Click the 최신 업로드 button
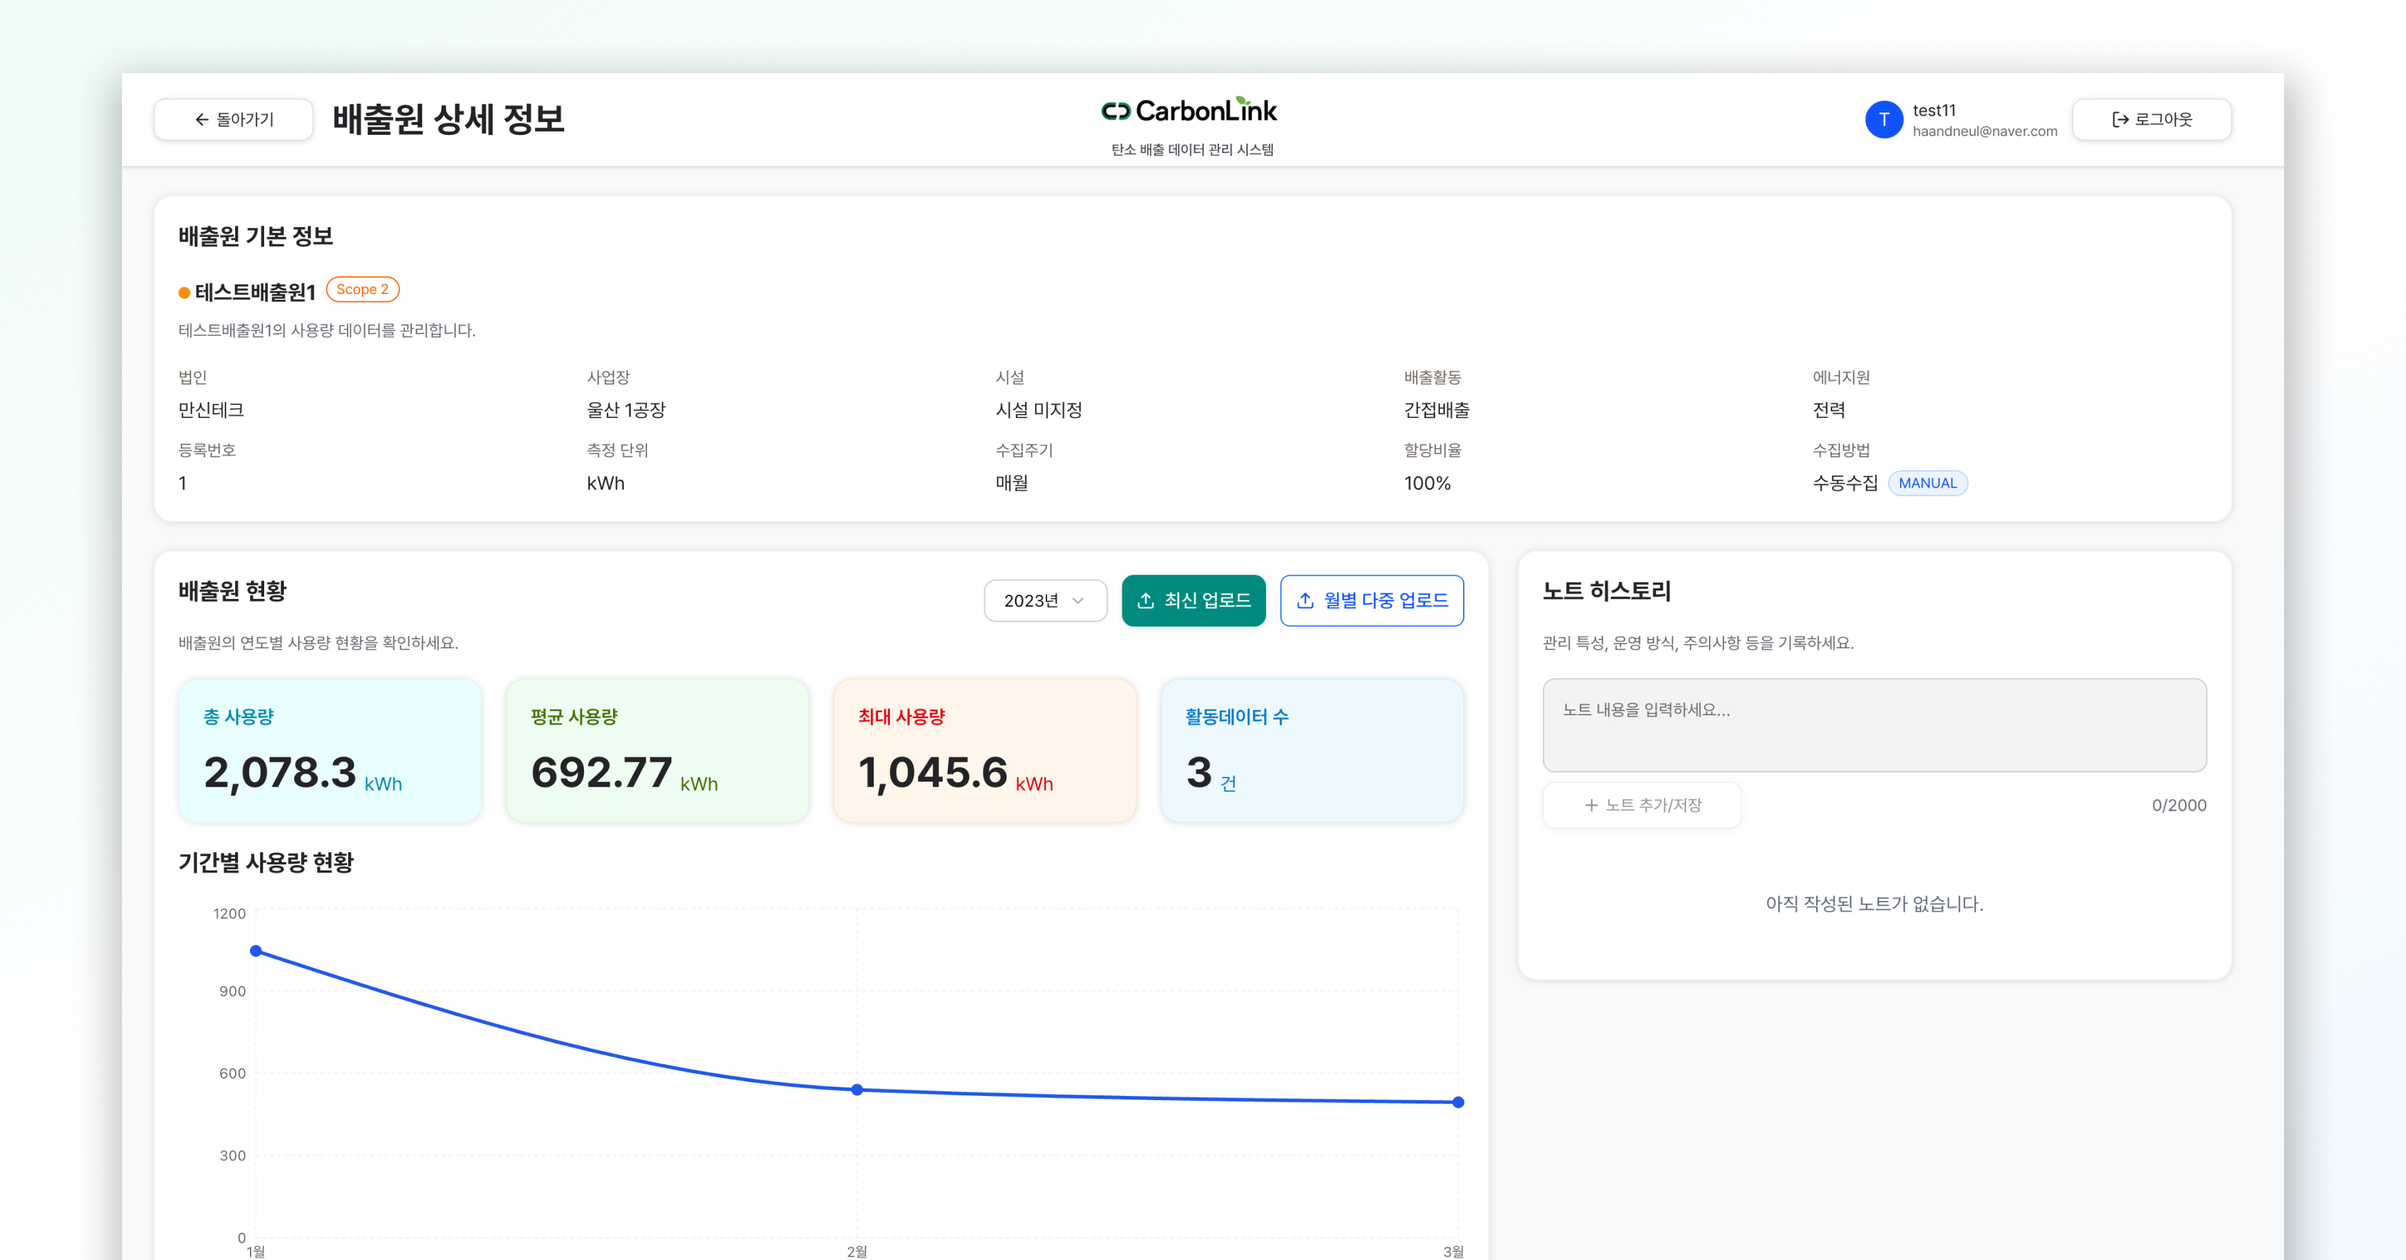The image size is (2406, 1260). point(1194,601)
